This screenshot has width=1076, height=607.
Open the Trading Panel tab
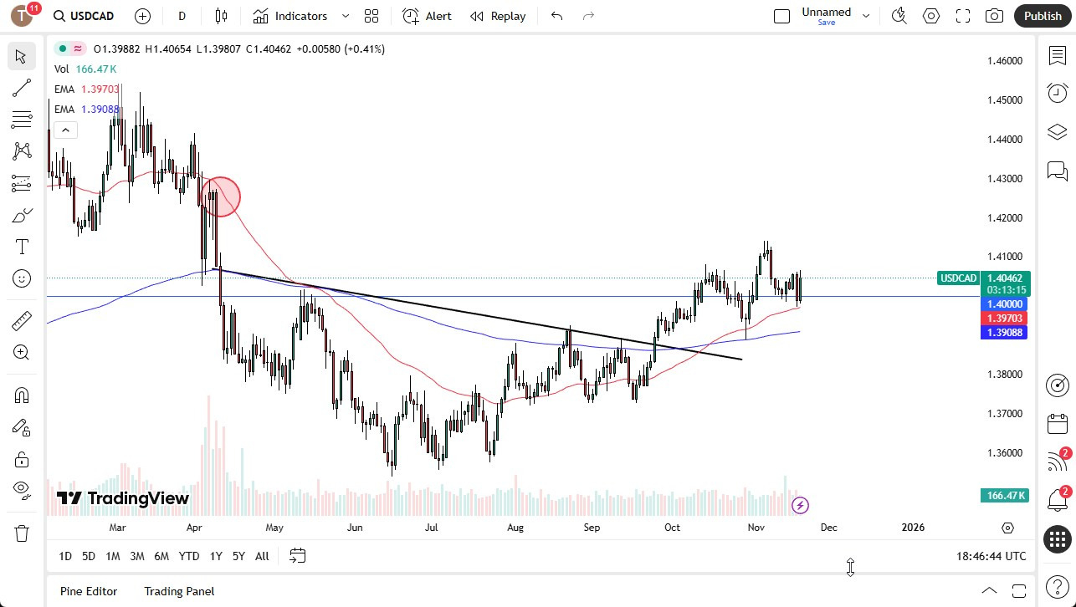pyautogui.click(x=179, y=591)
